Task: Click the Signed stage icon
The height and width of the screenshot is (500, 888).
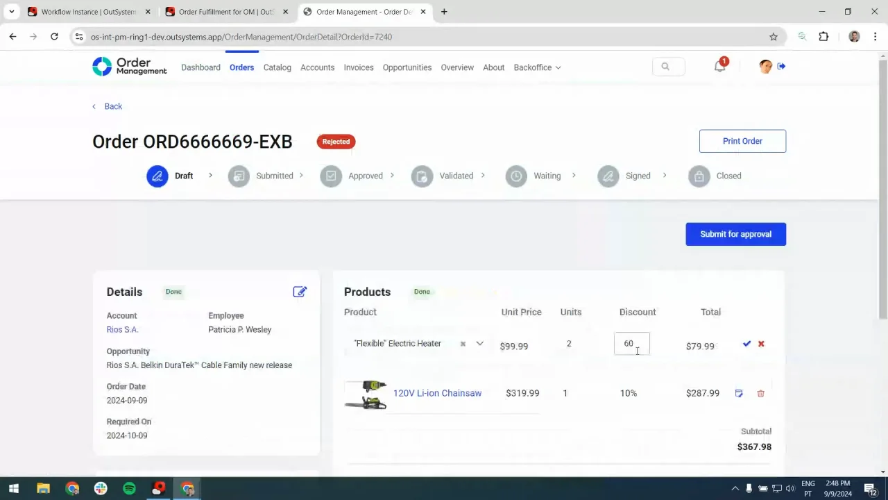Action: click(608, 176)
